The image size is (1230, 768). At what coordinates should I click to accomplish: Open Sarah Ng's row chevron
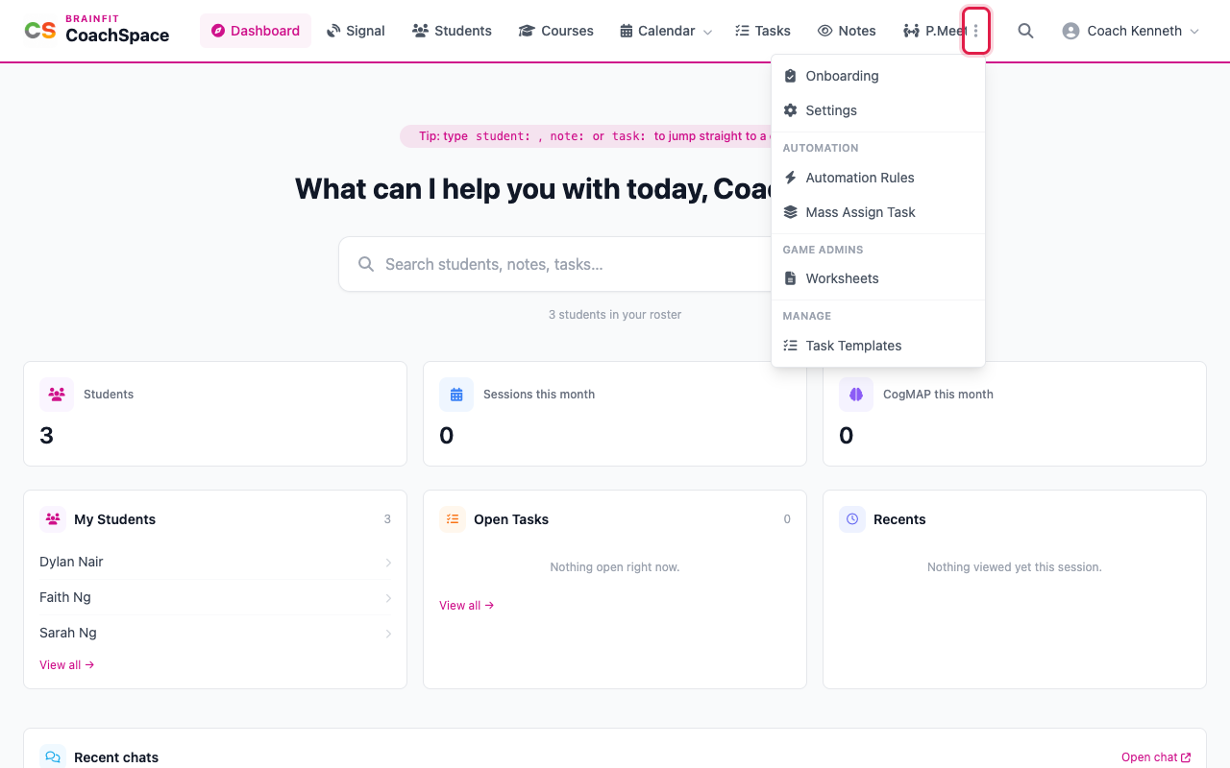(388, 634)
